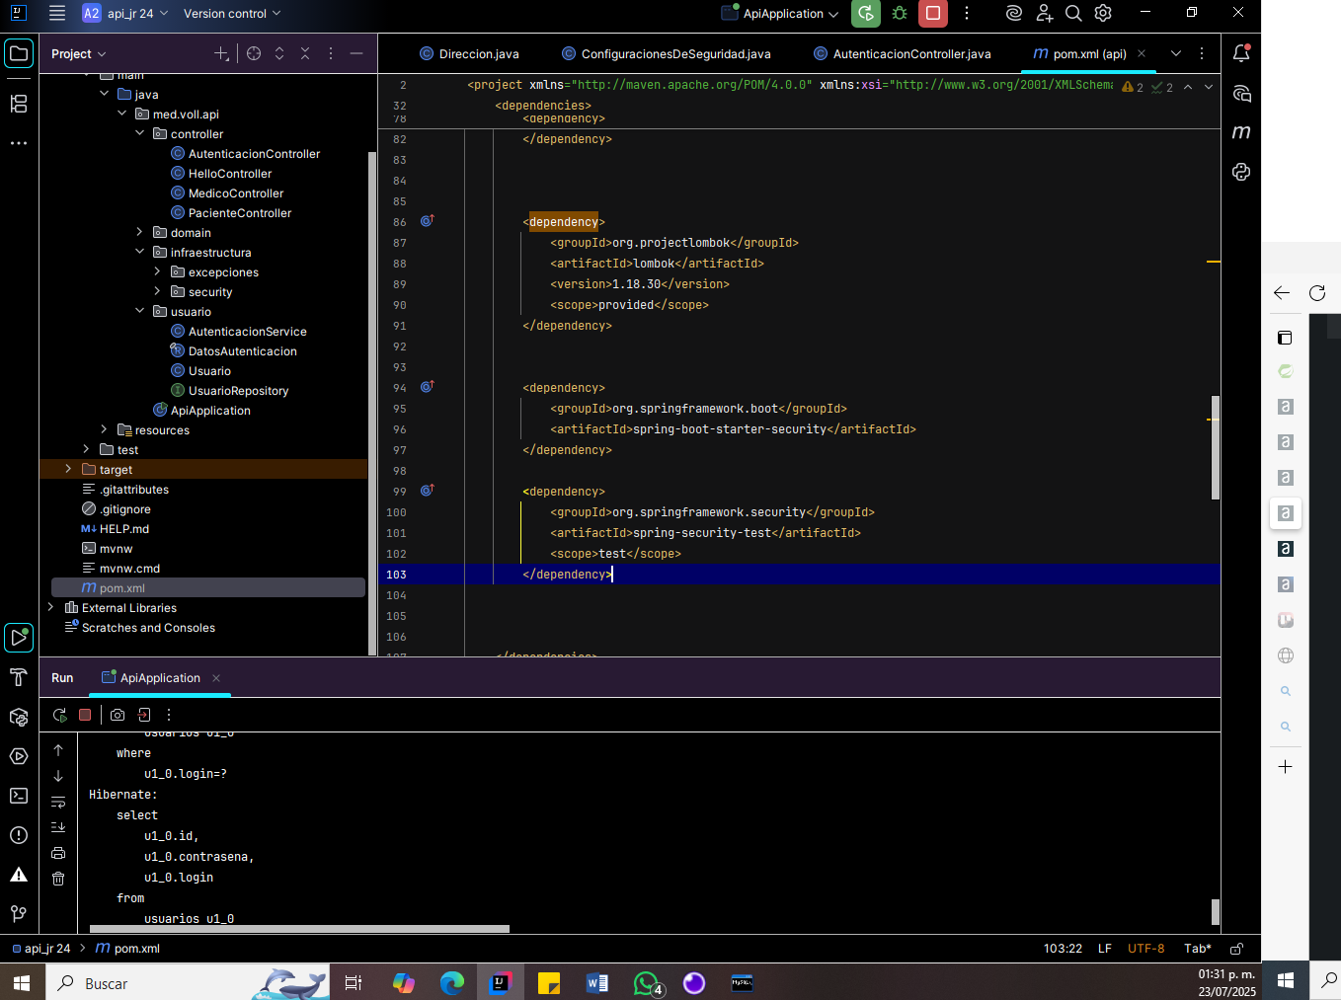1341x1000 pixels.
Task: Expand External Libraries node
Action: 50,607
